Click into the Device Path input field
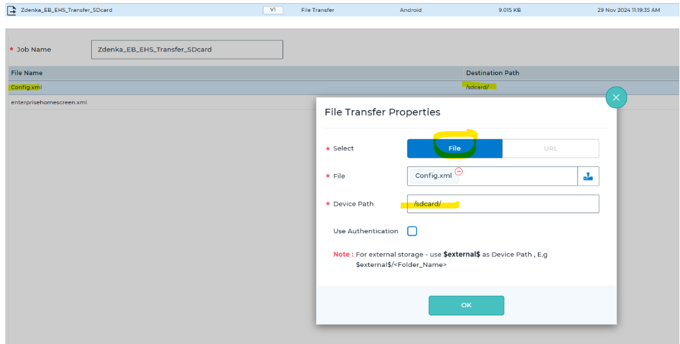The width and height of the screenshot is (680, 344). pos(503,204)
